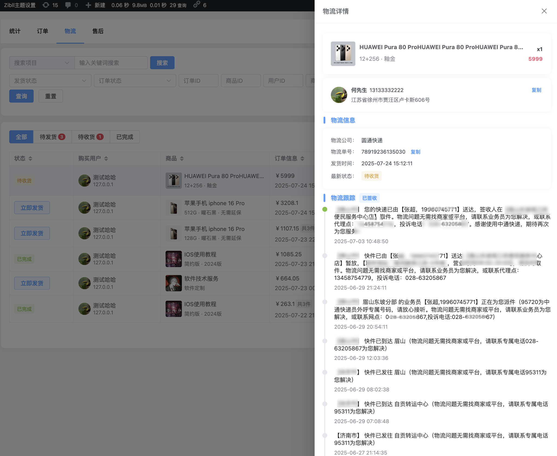Click the 已签收 status badge in 物流跟踪
Screen dimensions: 557x456
click(x=369, y=198)
